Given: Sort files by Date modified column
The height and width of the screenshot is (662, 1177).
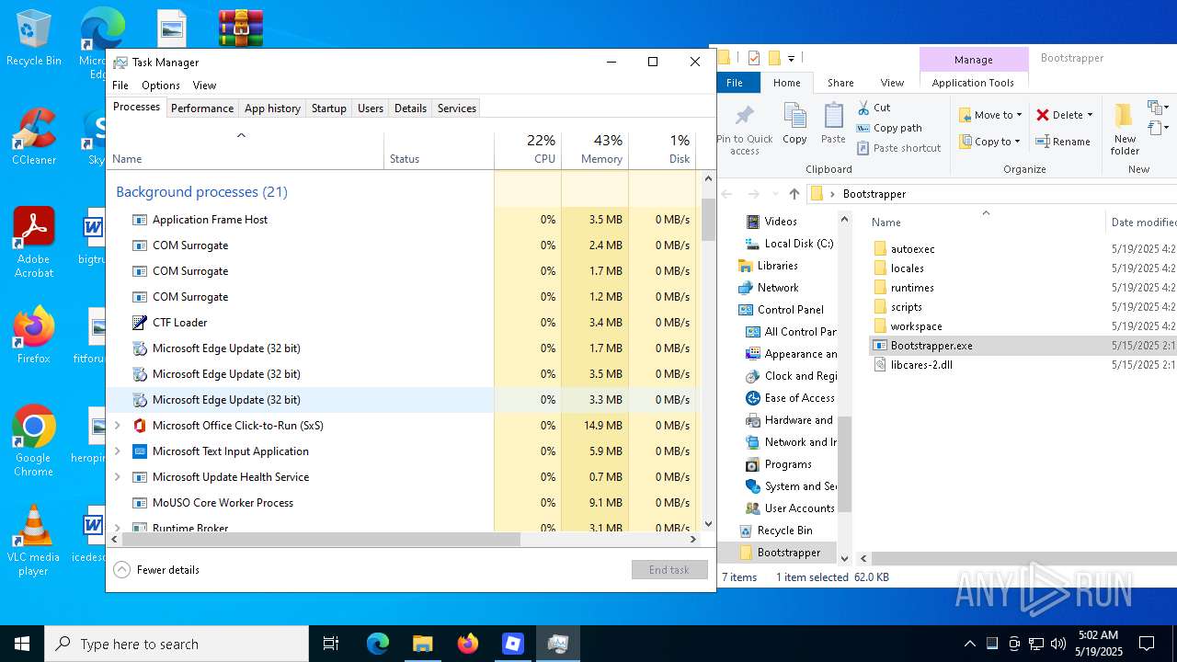Looking at the screenshot, I should tap(1142, 223).
